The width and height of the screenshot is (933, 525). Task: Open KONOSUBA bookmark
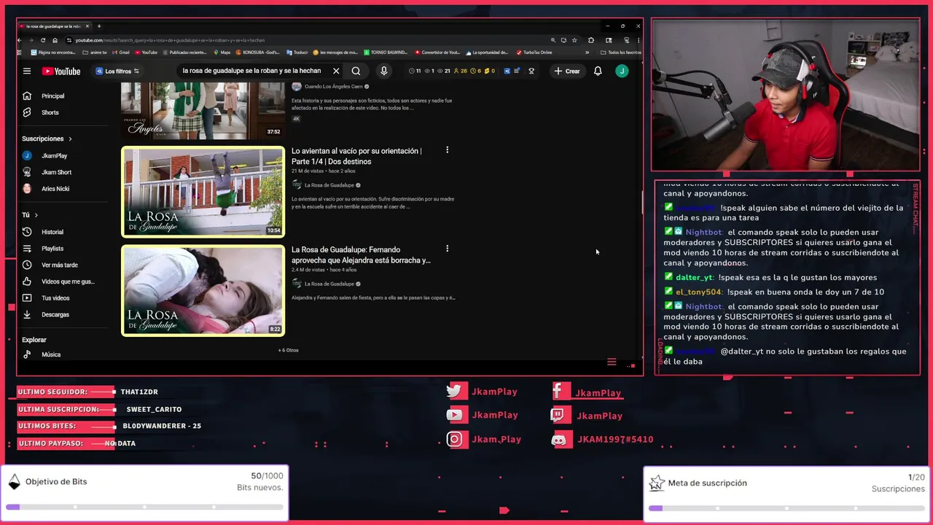click(258, 52)
